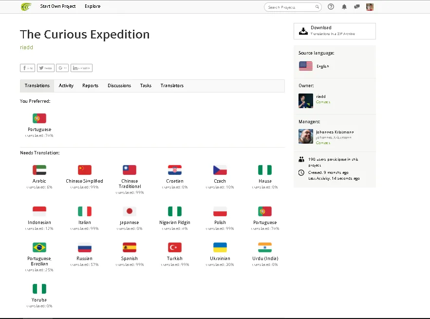Image resolution: width=430 pixels, height=319 pixels.
Task: Open the notifications bell icon
Action: tap(344, 7)
